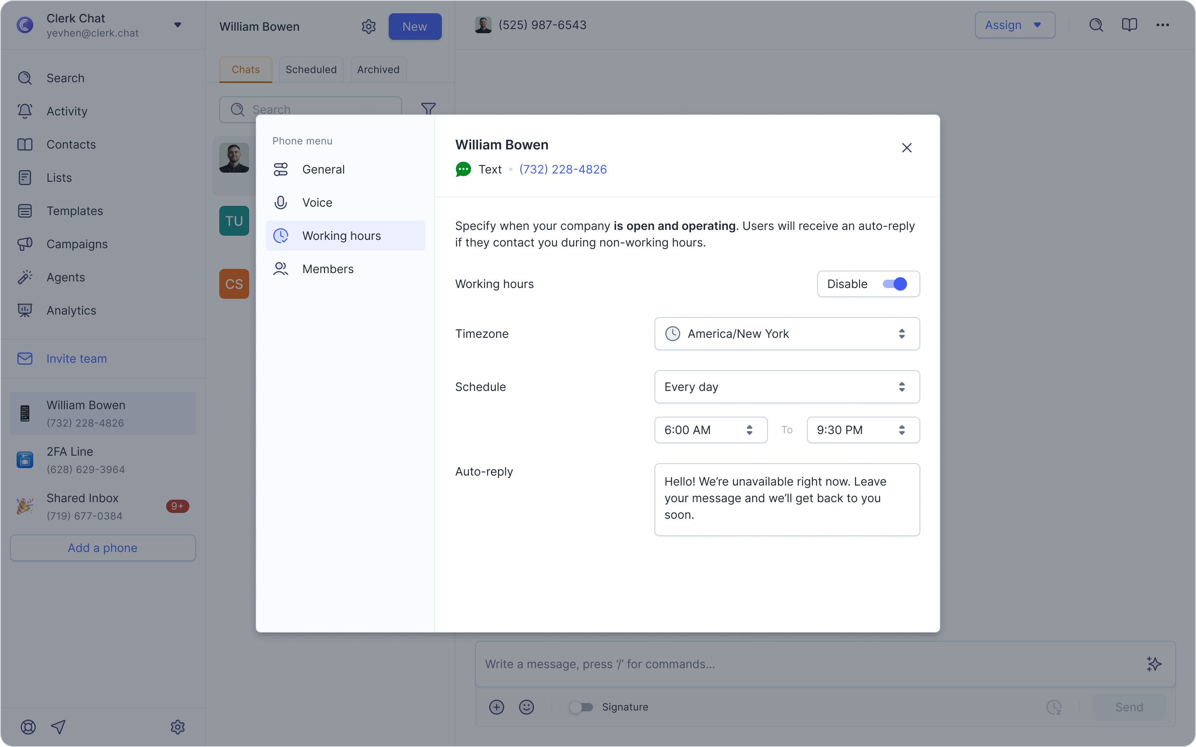Select General in the Phone menu

click(x=345, y=169)
